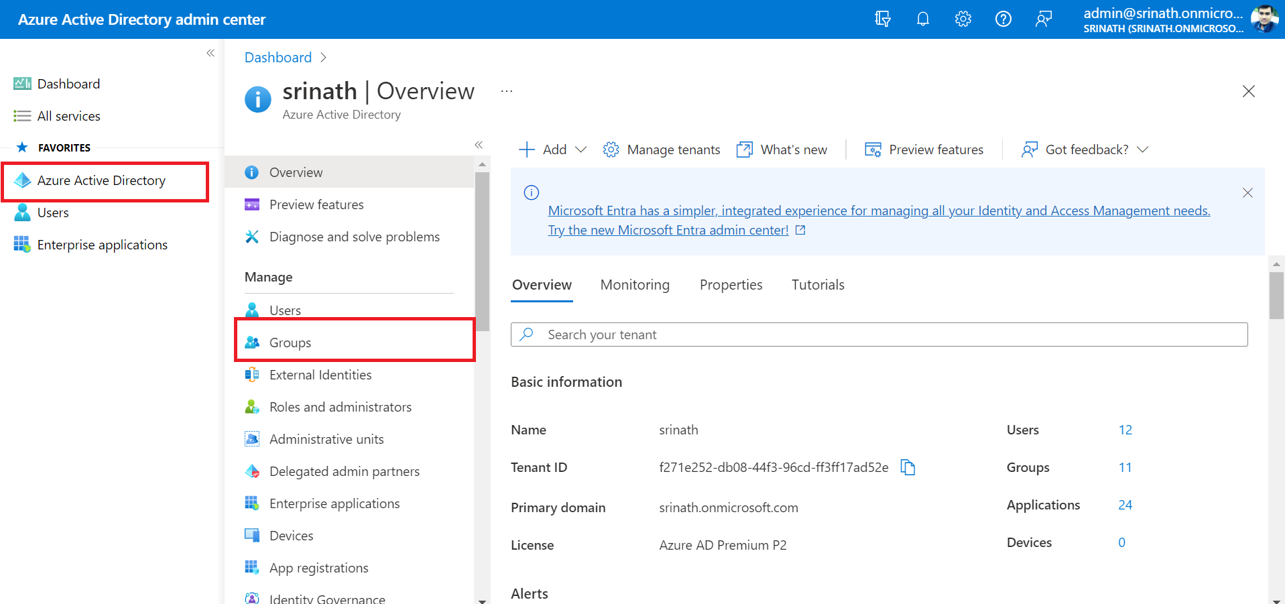This screenshot has height=604, width=1285.
Task: Click the notifications bell icon
Action: 922,19
